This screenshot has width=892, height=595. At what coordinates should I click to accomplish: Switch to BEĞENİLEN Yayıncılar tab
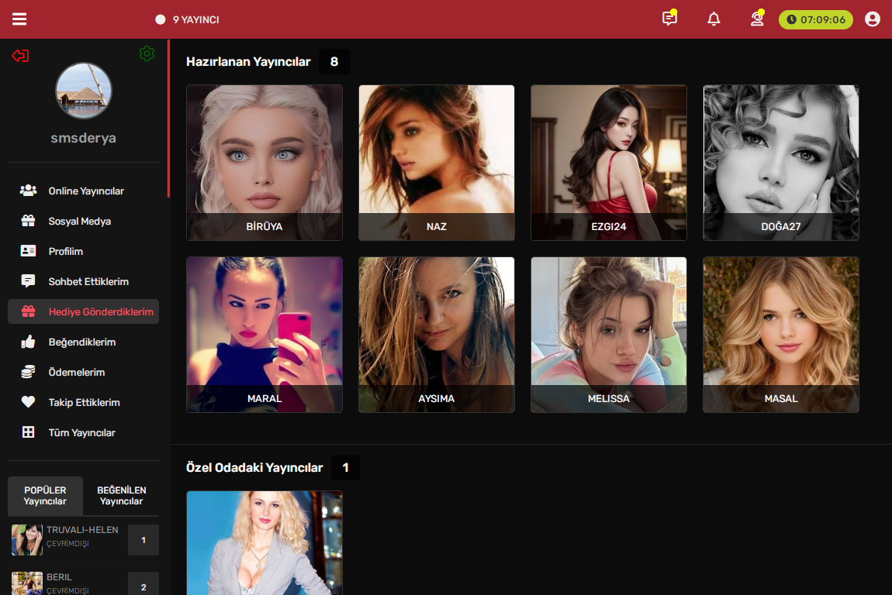coord(121,496)
